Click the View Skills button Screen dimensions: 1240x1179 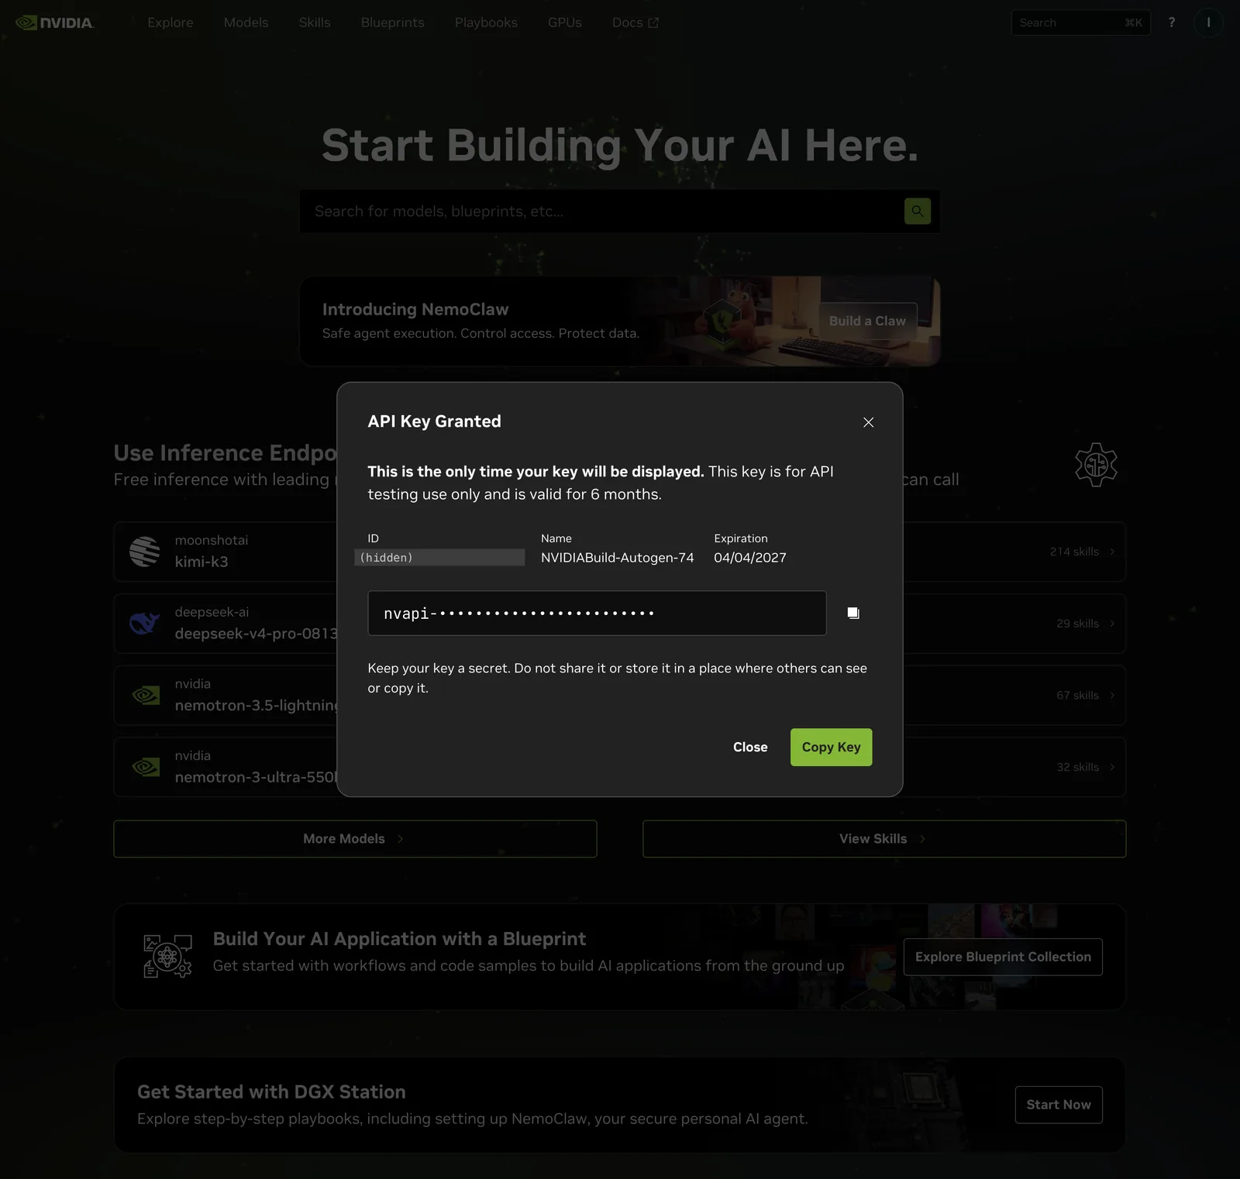(x=884, y=839)
